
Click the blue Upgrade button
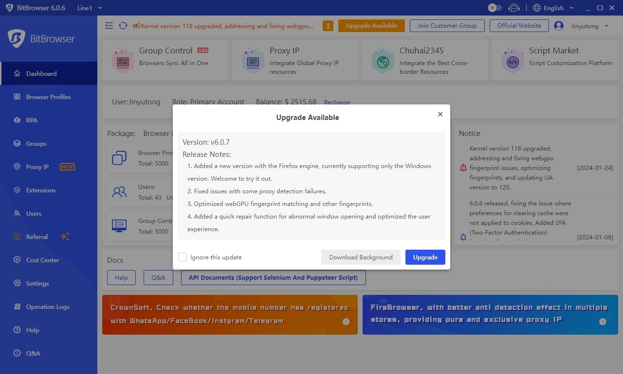coord(425,257)
